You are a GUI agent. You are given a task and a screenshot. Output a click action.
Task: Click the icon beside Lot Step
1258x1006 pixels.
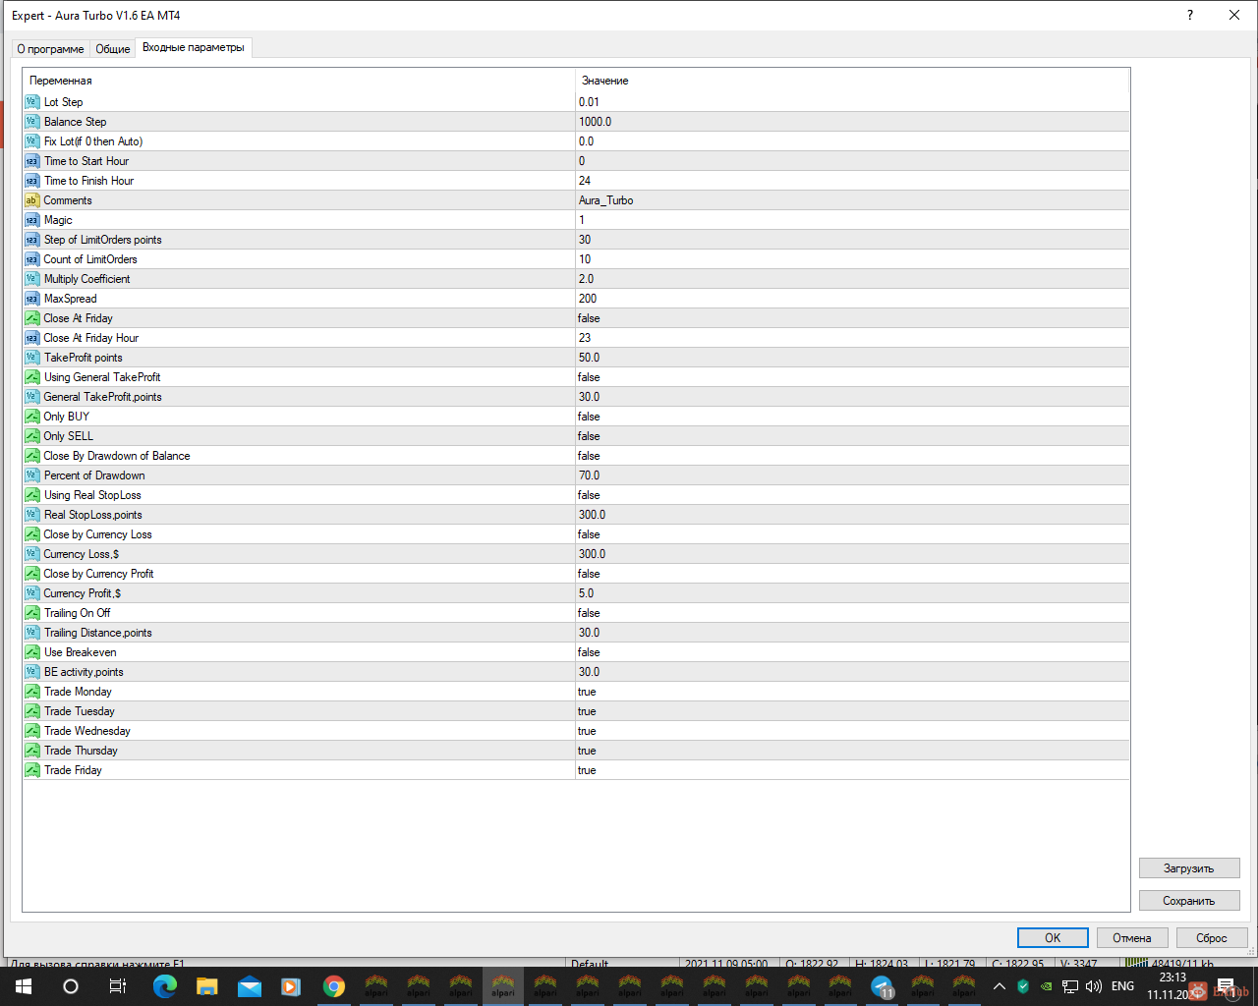tap(32, 102)
